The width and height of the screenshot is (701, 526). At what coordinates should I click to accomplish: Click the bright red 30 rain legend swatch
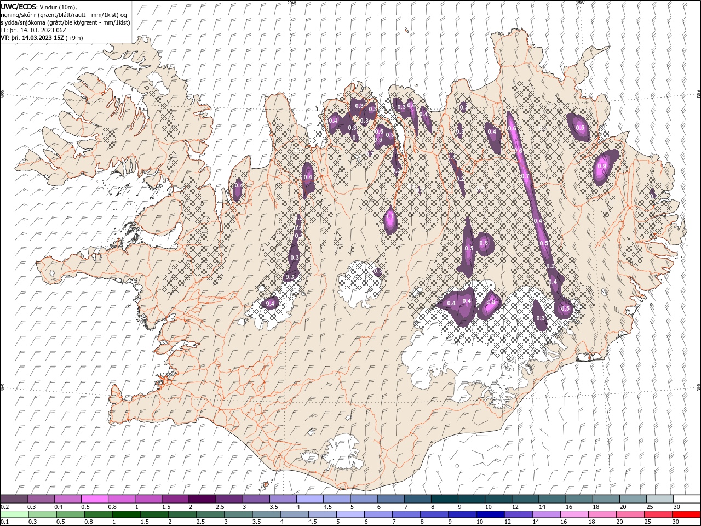pos(686,514)
